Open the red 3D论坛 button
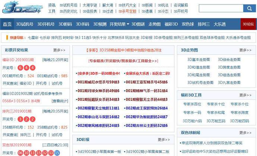257x156 pixels. coord(248,24)
